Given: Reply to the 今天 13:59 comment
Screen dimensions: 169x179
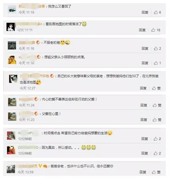Looking at the screenshot, I should [143, 172].
